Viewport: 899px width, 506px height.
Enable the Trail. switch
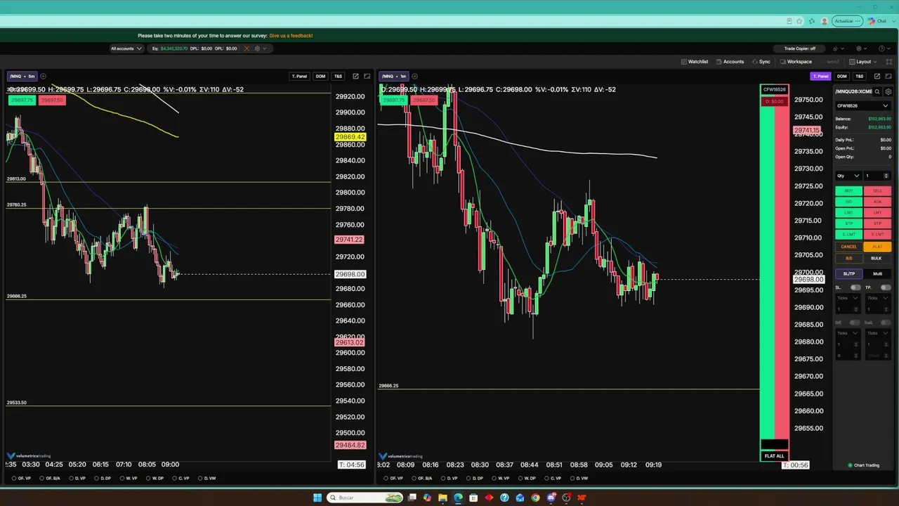[885, 323]
